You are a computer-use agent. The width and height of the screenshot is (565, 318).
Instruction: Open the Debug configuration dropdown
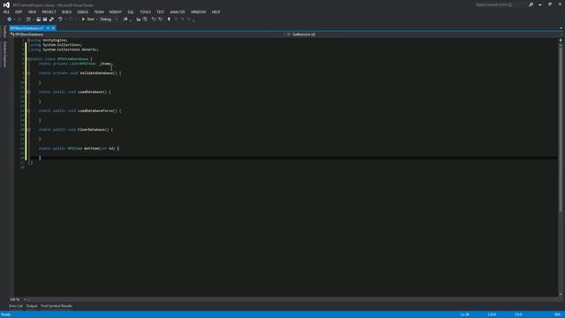109,19
